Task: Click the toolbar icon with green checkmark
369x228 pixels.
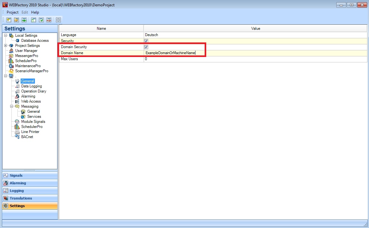Action: pos(41,20)
